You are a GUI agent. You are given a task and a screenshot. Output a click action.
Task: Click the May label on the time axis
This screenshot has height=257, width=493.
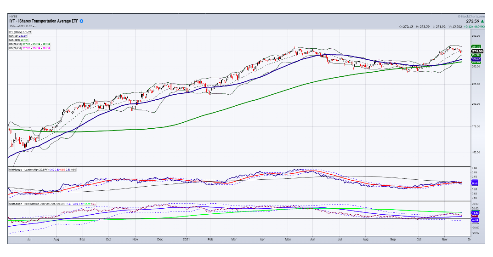pyautogui.click(x=288, y=240)
